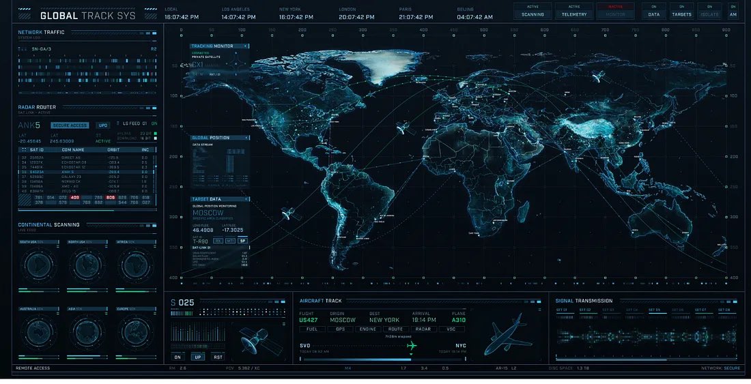Select the Africa scanning globe

click(136, 265)
